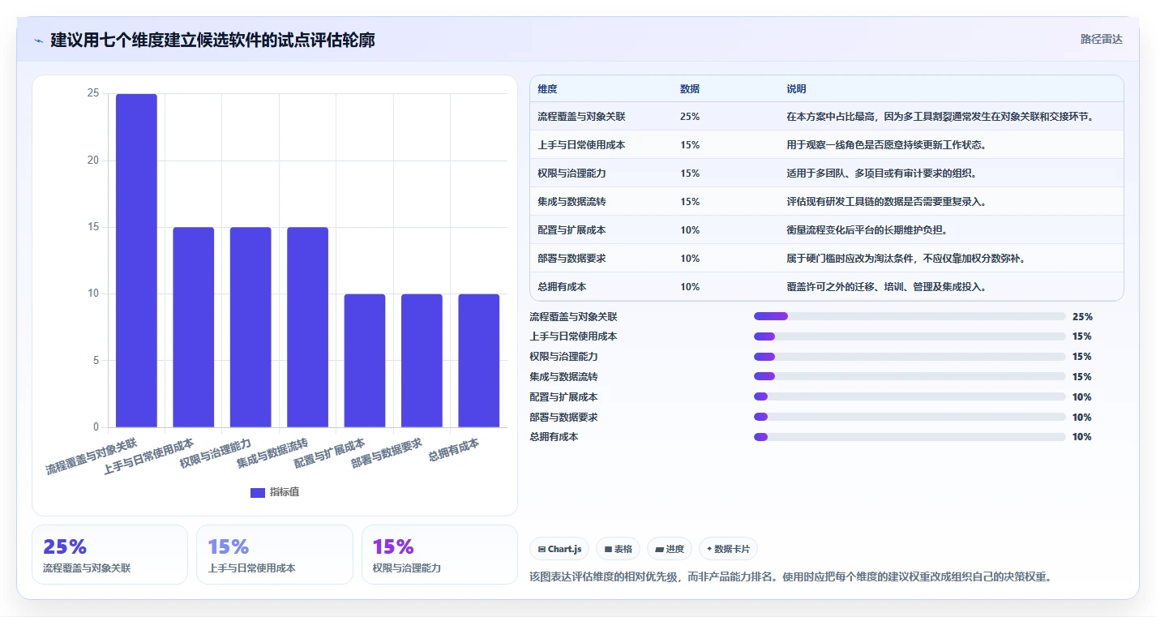Click the 5 tick on the chart y-axis
Image resolution: width=1156 pixels, height=617 pixels.
coord(96,361)
